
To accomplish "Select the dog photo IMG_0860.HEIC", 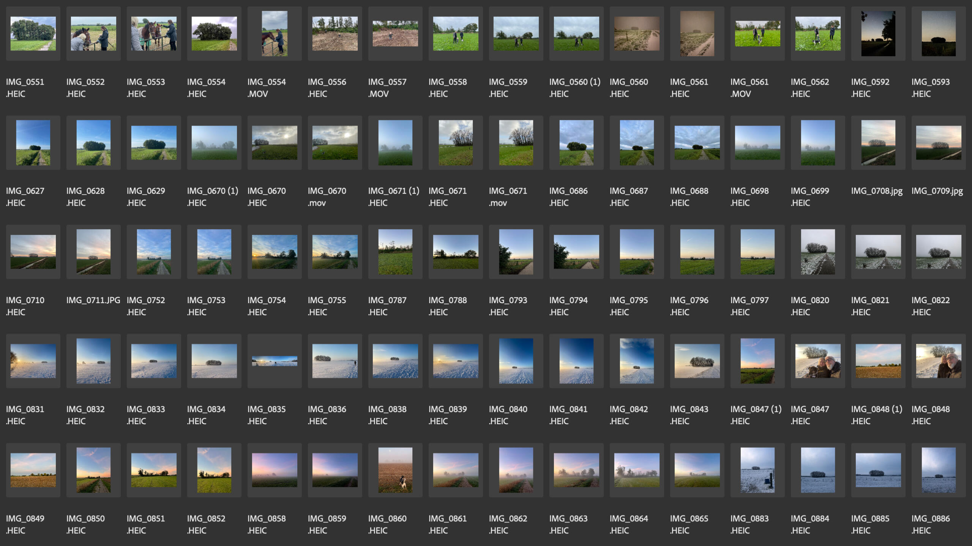I will tap(395, 470).
